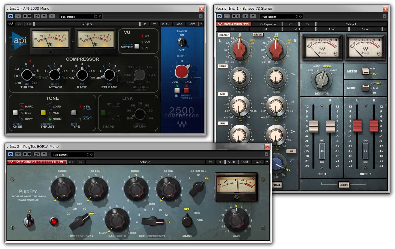Toggle the IN button under API-2500 output
The image size is (395, 249).
point(177,91)
